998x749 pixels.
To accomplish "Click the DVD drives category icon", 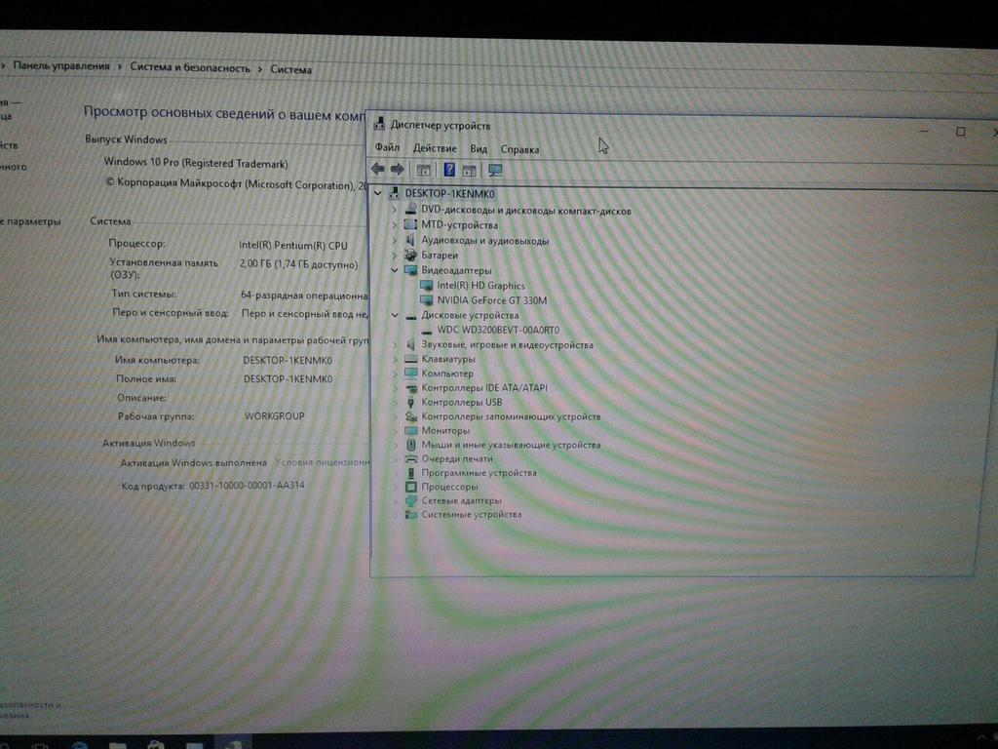I will (x=410, y=209).
